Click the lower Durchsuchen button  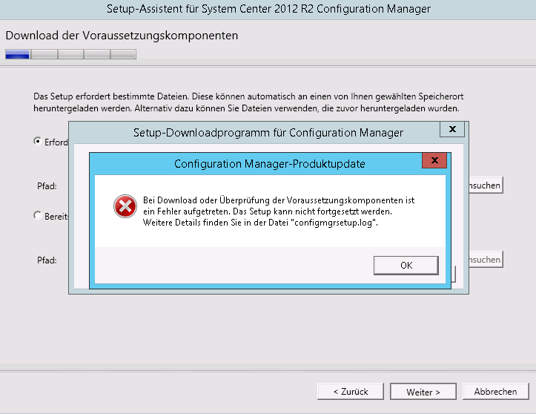(486, 260)
